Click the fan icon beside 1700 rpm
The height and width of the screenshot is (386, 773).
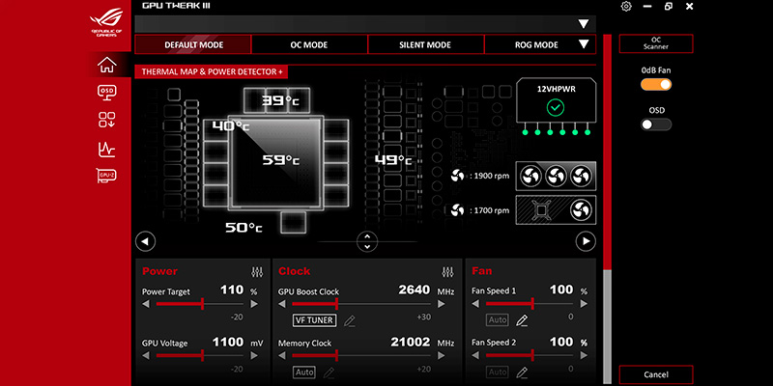(x=457, y=210)
